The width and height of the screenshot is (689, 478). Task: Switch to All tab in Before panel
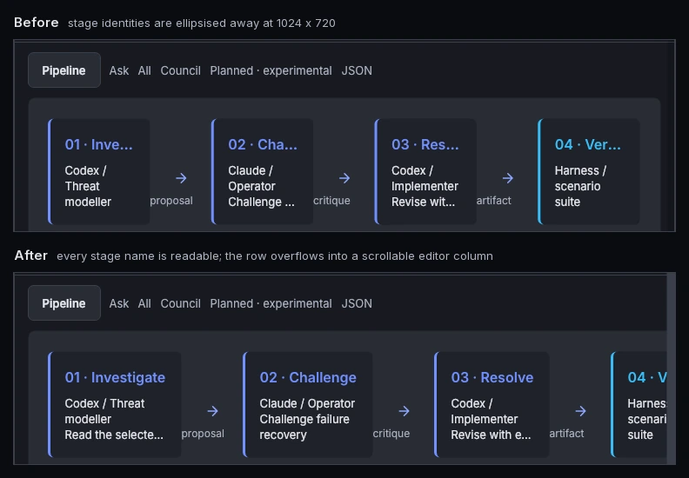tap(144, 70)
